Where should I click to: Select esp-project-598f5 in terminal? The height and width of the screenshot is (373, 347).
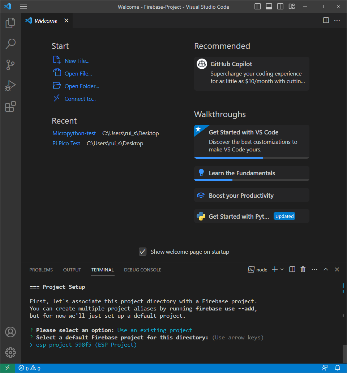pyautogui.click(x=86, y=345)
